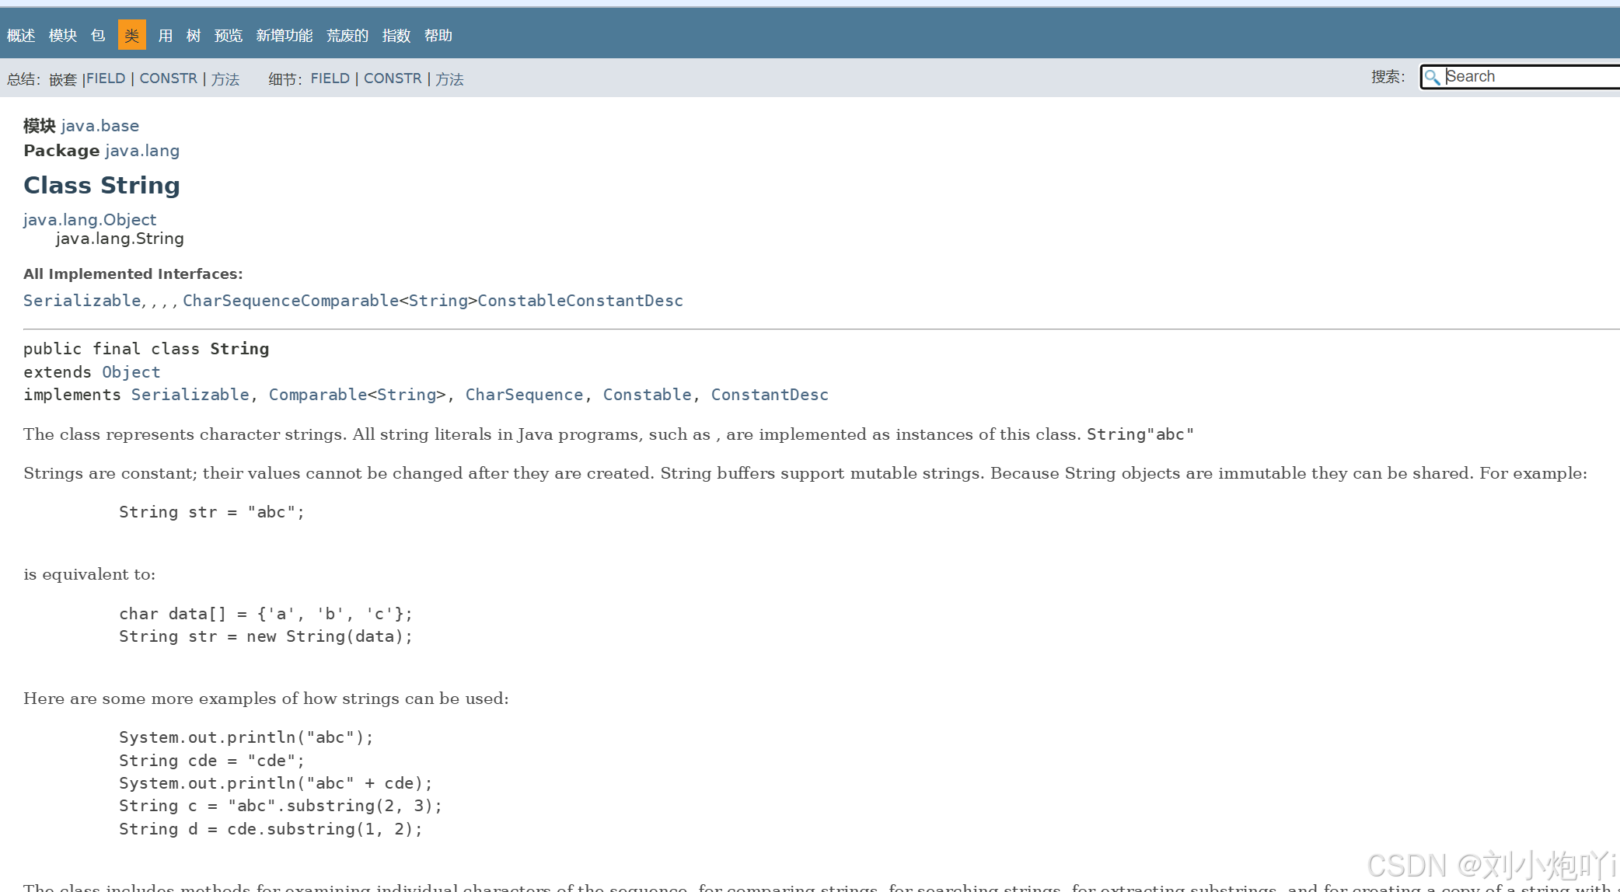Click the highlighted 类 navigation item
This screenshot has width=1620, height=892.
[x=131, y=35]
